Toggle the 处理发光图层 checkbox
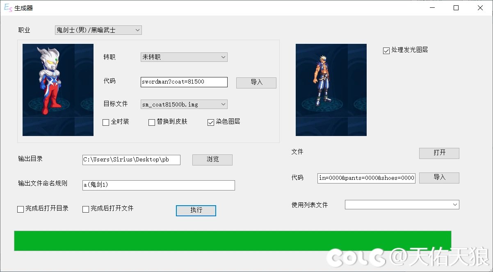Screen dimensions: 493x272 point(386,50)
